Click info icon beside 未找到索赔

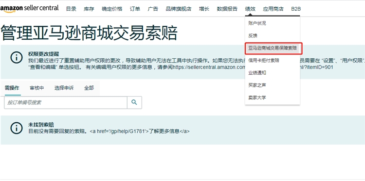click(17, 128)
